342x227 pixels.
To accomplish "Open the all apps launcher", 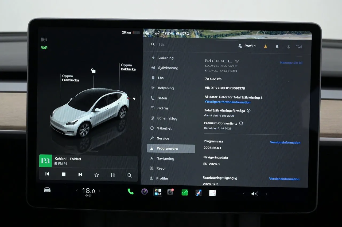I will 158,192.
